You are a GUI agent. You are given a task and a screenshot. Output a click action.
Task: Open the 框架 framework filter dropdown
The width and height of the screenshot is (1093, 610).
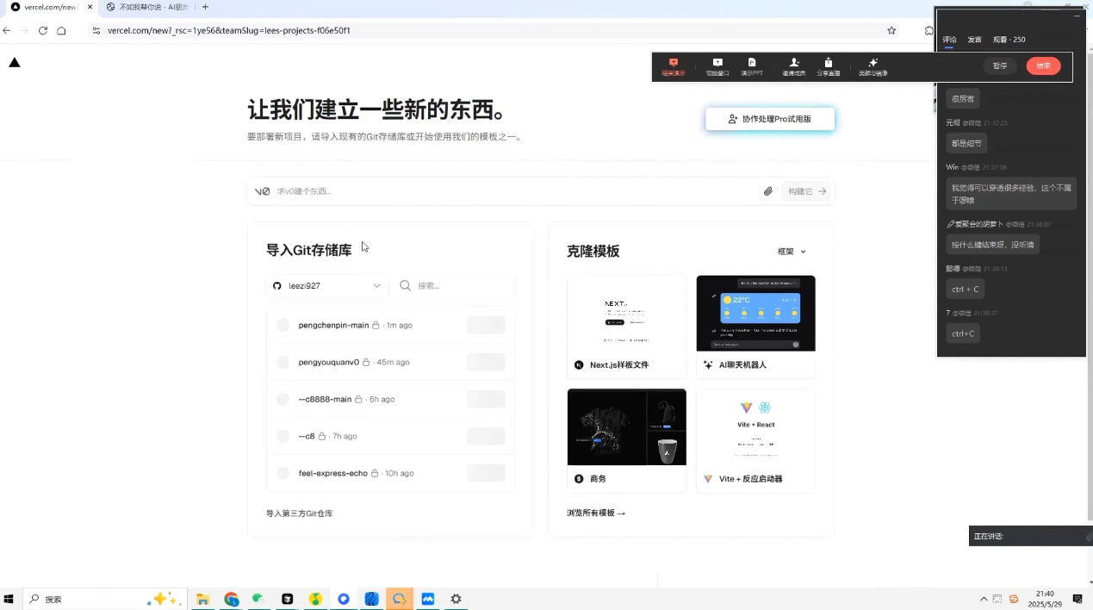pos(793,251)
